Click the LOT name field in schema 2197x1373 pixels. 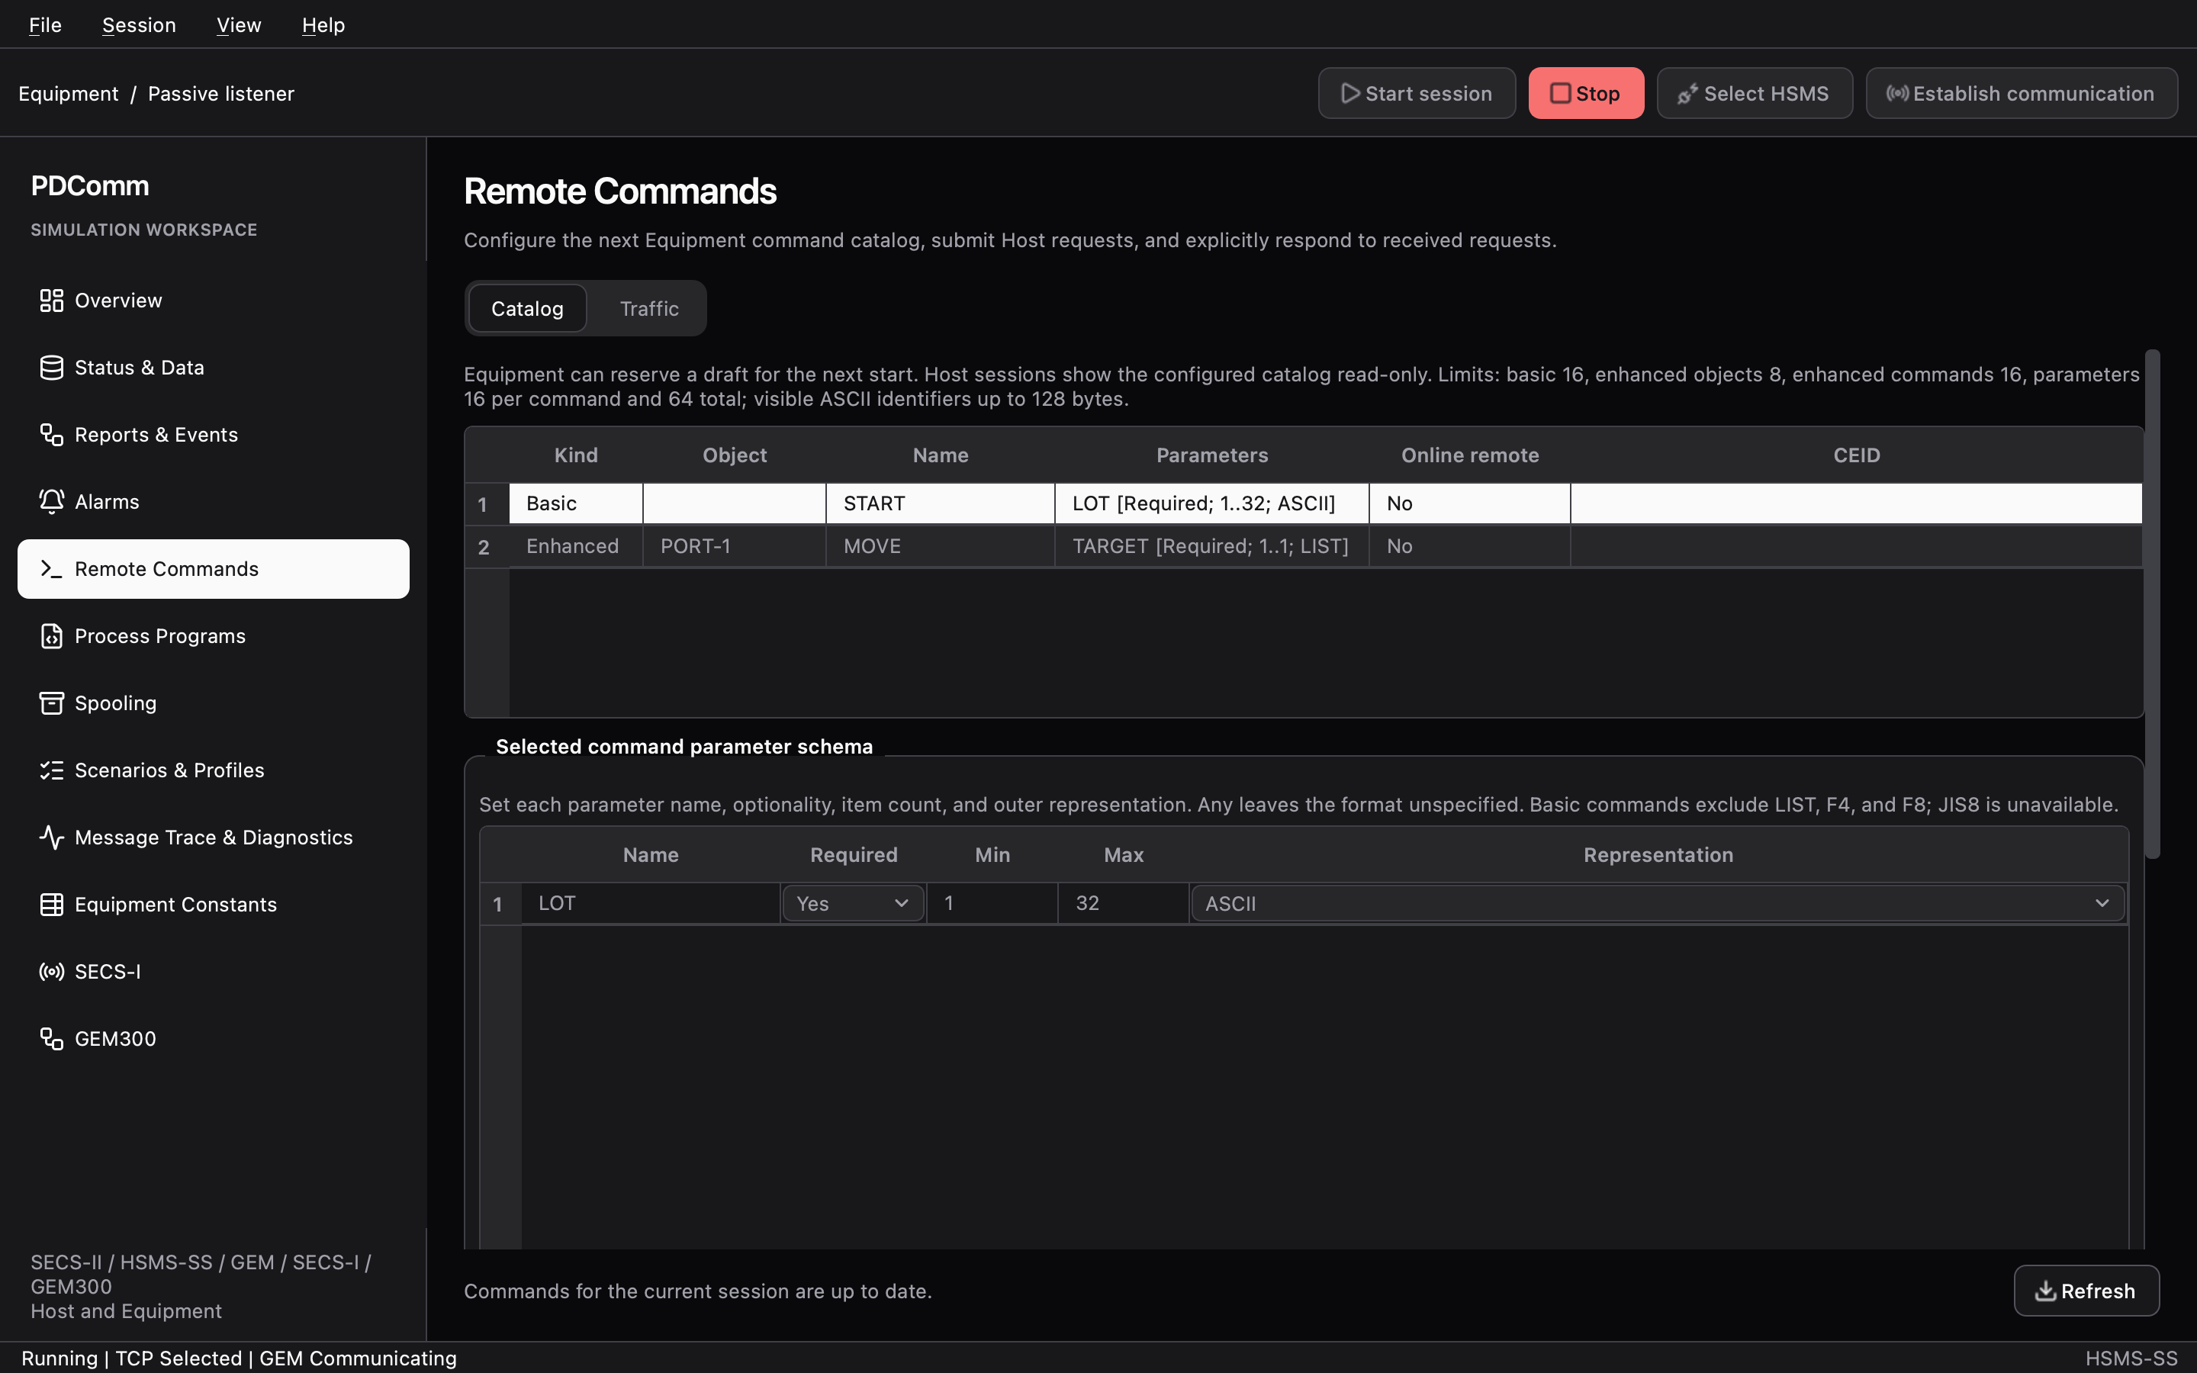[x=651, y=904]
